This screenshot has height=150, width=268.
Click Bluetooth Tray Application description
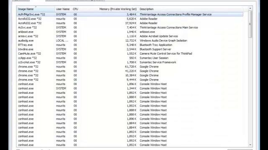156,45
